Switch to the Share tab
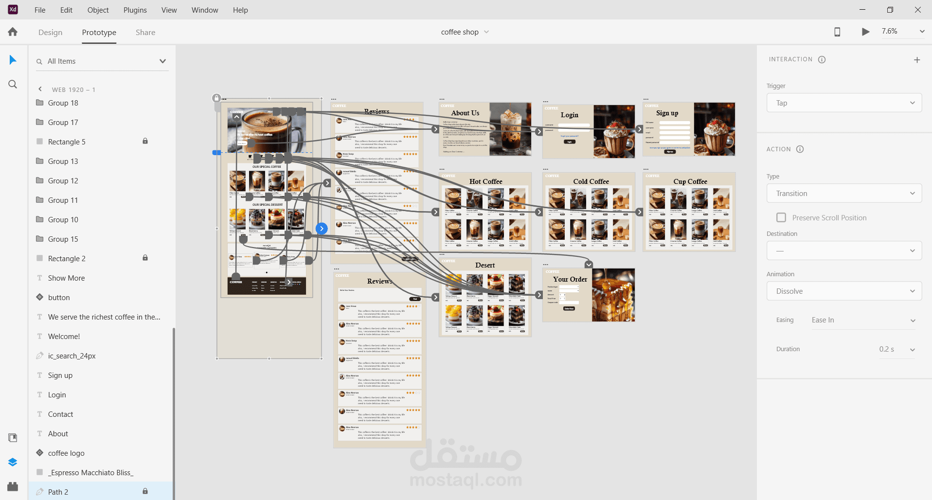Screen dimensions: 932x500 click(x=145, y=32)
